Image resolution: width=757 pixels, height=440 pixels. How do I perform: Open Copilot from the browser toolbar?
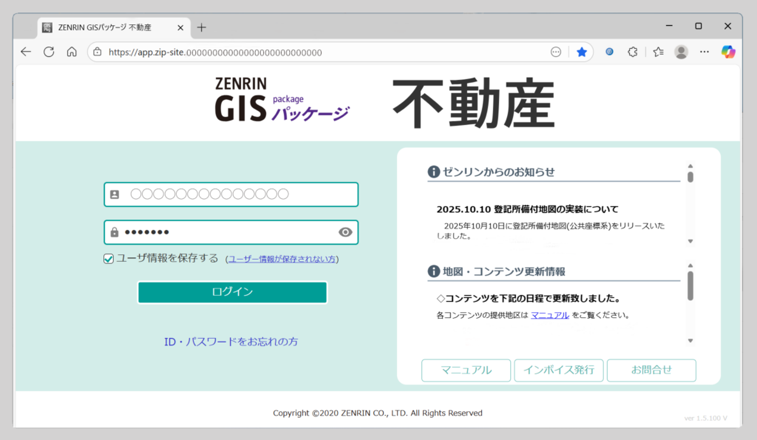[x=729, y=52]
